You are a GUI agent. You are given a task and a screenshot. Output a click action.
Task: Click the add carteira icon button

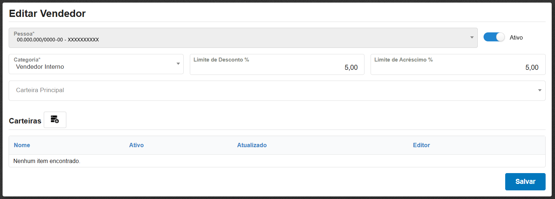pos(55,120)
